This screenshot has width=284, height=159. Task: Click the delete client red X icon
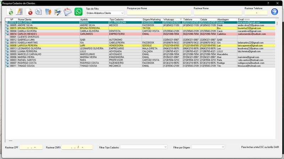click(29, 12)
